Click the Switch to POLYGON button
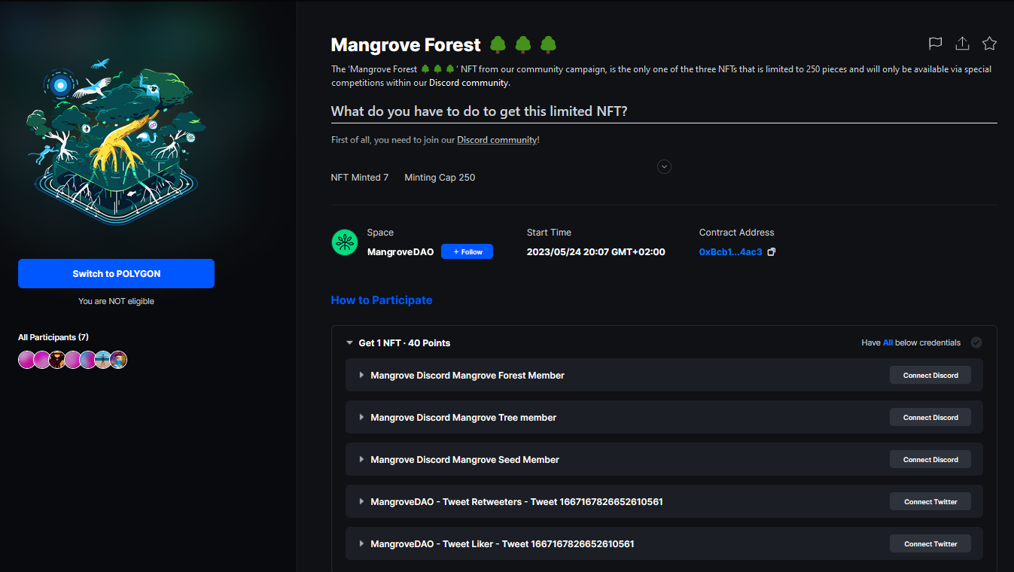 116,274
